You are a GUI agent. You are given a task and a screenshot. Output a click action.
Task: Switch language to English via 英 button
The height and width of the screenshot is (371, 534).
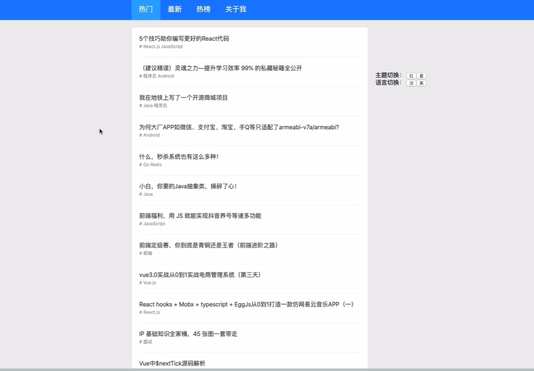click(421, 83)
